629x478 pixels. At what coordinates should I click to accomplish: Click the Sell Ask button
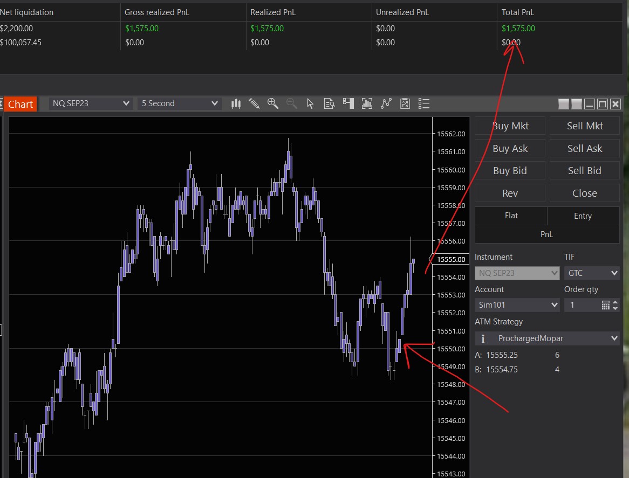click(585, 148)
